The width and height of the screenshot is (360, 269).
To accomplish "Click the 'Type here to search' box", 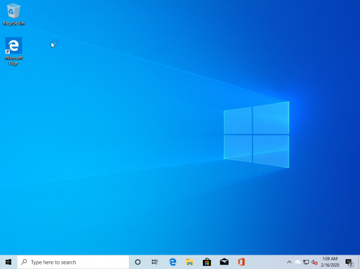I will click(x=73, y=262).
